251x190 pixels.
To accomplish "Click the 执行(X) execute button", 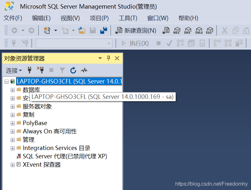I will (135, 43).
